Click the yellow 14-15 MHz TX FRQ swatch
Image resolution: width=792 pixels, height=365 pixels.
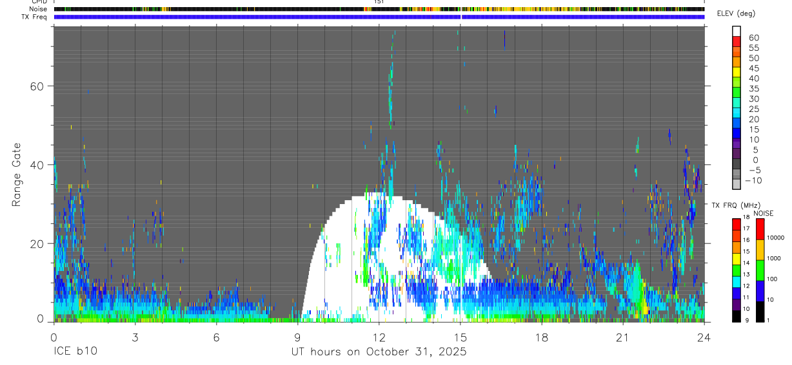[x=736, y=259]
